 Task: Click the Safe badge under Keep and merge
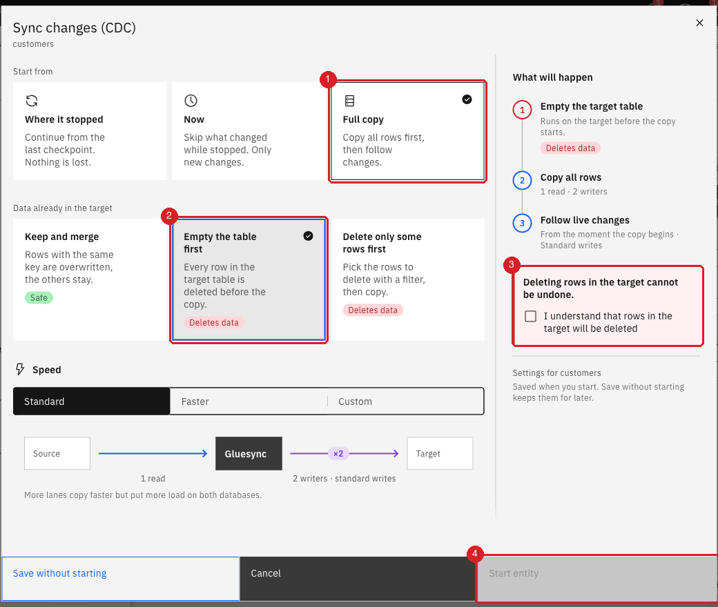39,298
